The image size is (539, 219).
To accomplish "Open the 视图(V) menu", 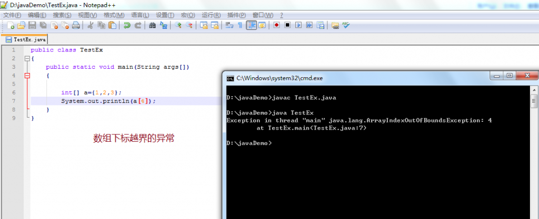I will (87, 15).
